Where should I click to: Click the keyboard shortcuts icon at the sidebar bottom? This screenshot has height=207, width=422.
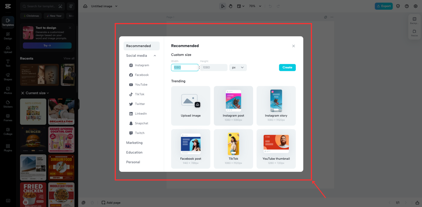pos(8,201)
